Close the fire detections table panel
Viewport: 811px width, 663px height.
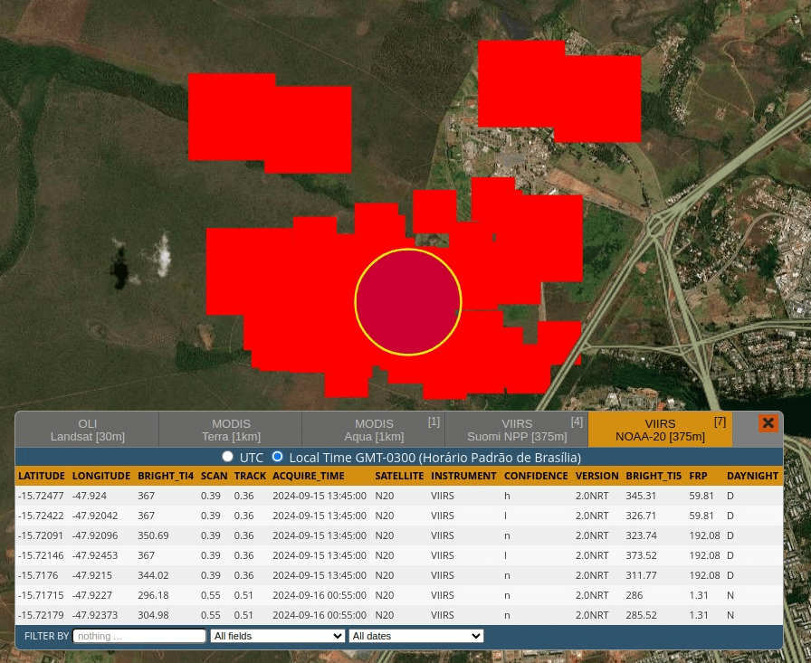click(768, 423)
